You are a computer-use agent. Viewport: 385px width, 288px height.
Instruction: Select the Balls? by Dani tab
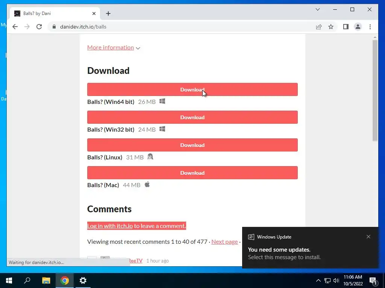[55, 13]
